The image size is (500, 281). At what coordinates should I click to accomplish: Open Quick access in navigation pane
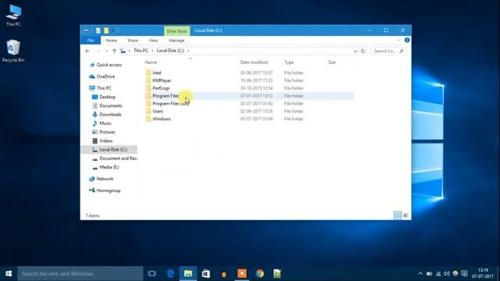click(109, 65)
